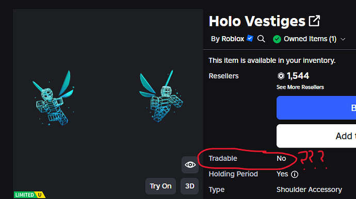Open item page via external link icon
This screenshot has width=356, height=199.
tap(314, 21)
